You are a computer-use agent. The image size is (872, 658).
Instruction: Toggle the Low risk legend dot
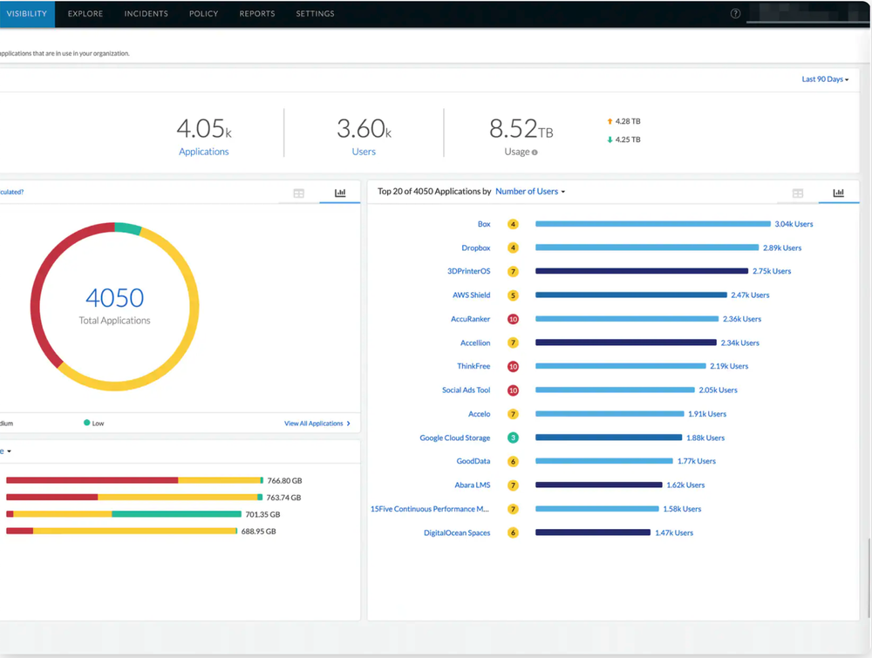86,423
